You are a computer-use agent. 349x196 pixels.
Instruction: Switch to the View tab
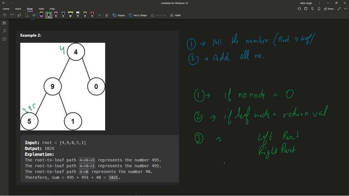click(x=41, y=9)
